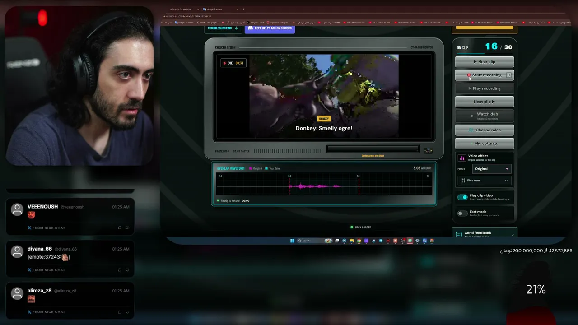Like VEEENOUSH's chat message
Viewport: 578px width, 325px height.
tap(127, 228)
